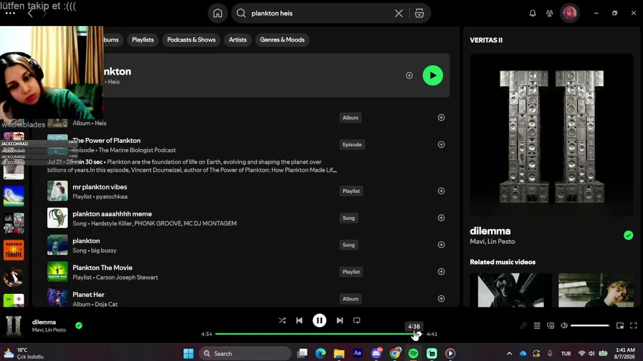
Task: Show hidden system tray icons
Action: pyautogui.click(x=509, y=353)
